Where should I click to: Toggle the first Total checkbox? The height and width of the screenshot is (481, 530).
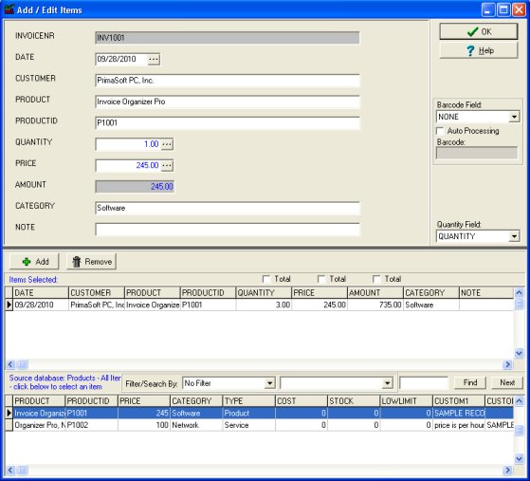(x=266, y=279)
